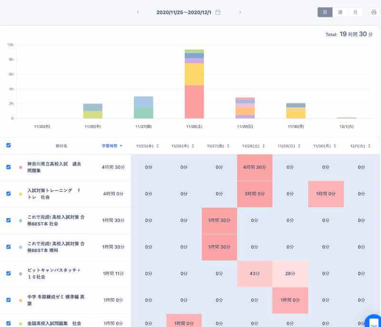381x327 pixels.
Task: Uncheck the ビットキャンパスタッチ+10社会 row checkbox
Action: pyautogui.click(x=9, y=274)
